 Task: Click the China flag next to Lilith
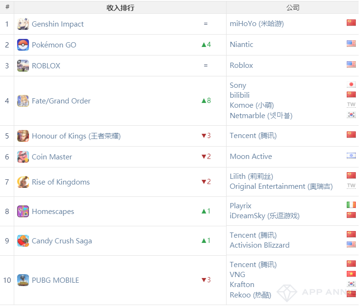click(x=351, y=176)
